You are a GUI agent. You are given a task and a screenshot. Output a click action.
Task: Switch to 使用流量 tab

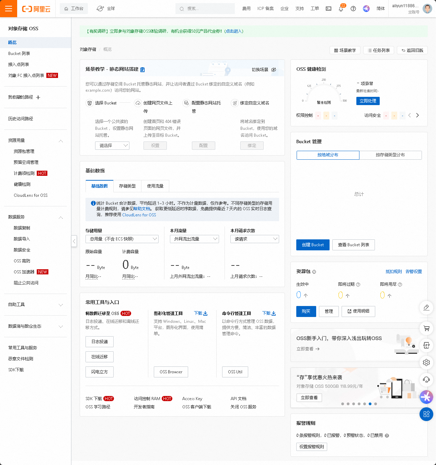(x=155, y=186)
